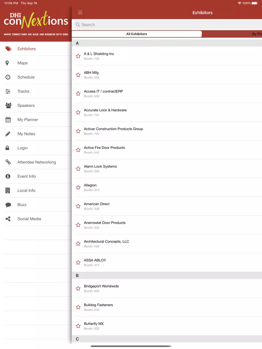Screen dimensions: 262x349
Task: Toggle star for ABH Mfg
Action: click(78, 75)
